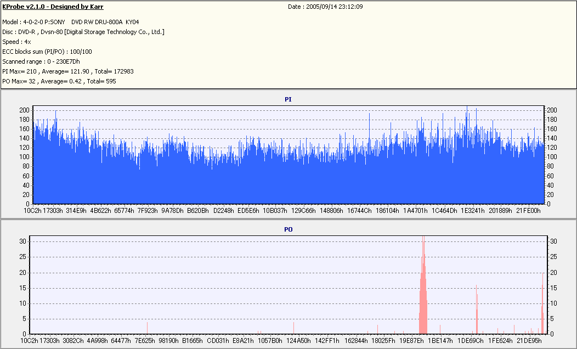
Task: Select the B1665h axis label
Action: click(x=193, y=341)
